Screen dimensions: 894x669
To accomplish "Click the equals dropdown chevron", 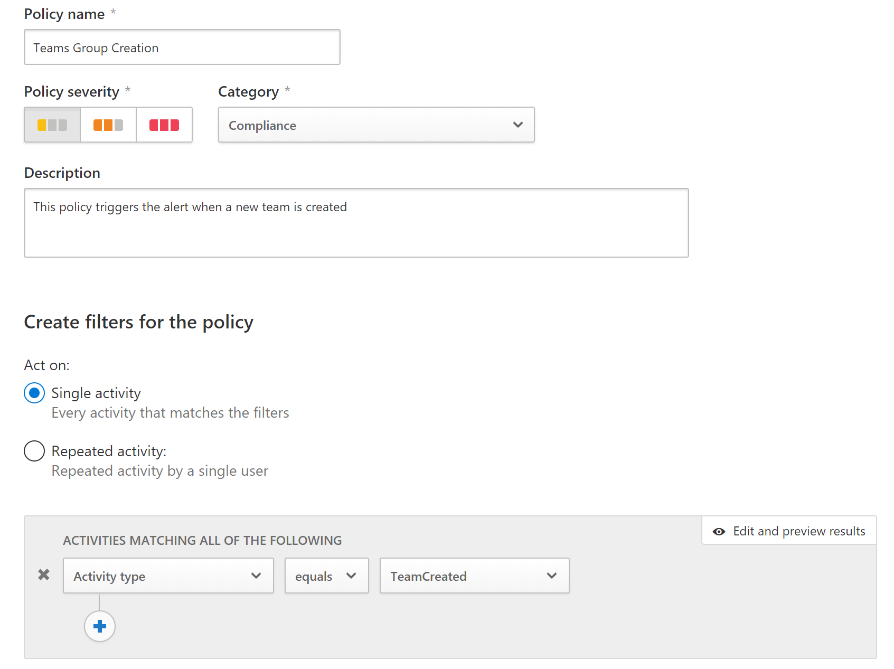I will pyautogui.click(x=353, y=576).
